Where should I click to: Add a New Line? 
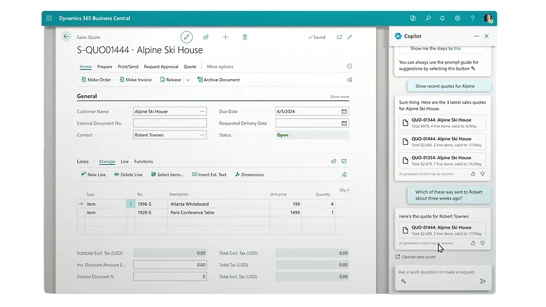pyautogui.click(x=93, y=174)
